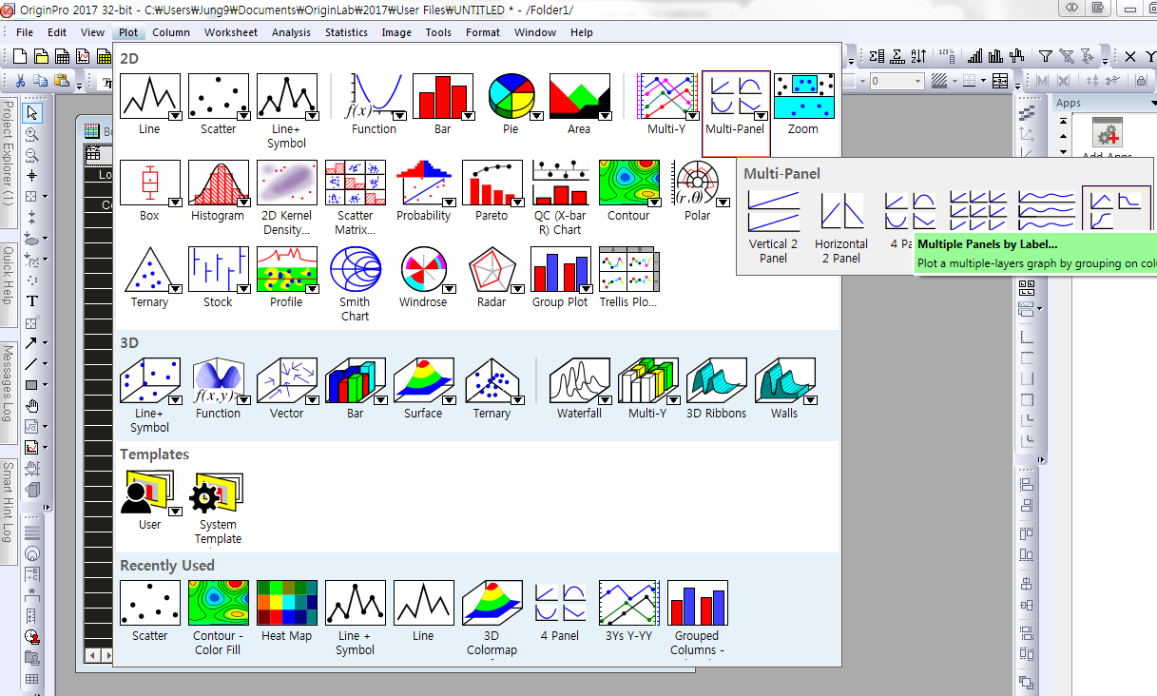Pick the Profile plot icon
This screenshot has height=696, width=1157.
coord(286,269)
